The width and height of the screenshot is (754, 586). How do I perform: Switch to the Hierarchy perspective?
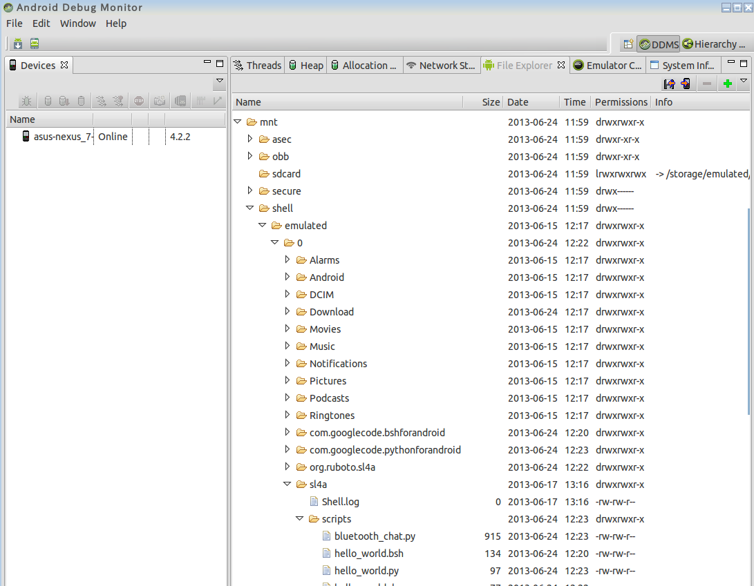(715, 44)
